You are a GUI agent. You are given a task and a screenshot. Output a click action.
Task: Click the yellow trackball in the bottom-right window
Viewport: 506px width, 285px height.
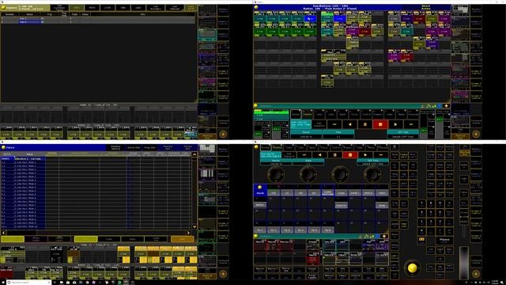coord(413,268)
